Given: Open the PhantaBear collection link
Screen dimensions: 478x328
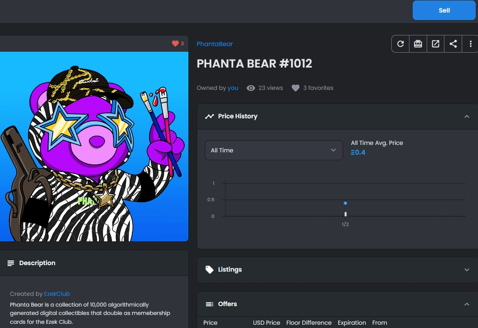Looking at the screenshot, I should click(215, 44).
